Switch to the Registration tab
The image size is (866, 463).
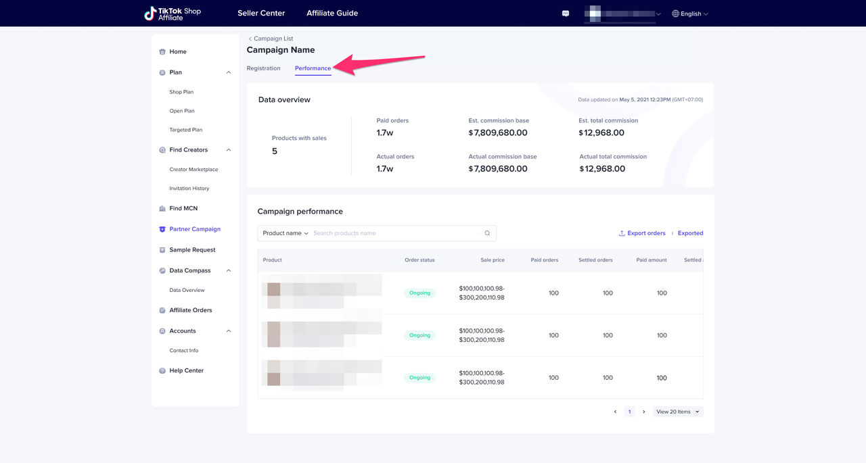coord(263,68)
